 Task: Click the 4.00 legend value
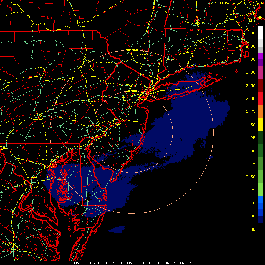coord(251,59)
